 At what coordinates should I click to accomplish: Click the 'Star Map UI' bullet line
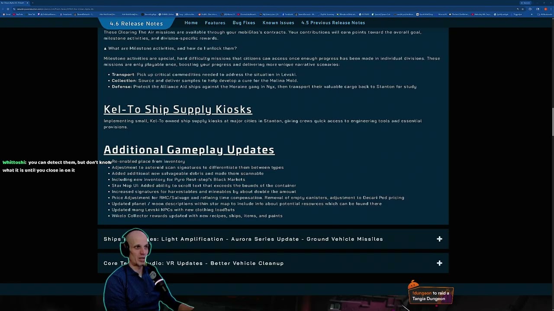point(204,186)
